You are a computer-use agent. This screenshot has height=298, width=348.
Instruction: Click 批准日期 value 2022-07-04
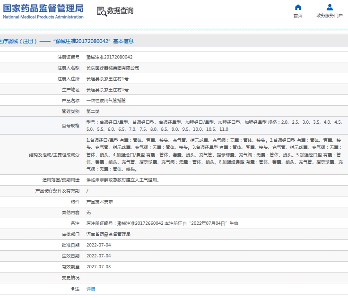click(x=98, y=245)
